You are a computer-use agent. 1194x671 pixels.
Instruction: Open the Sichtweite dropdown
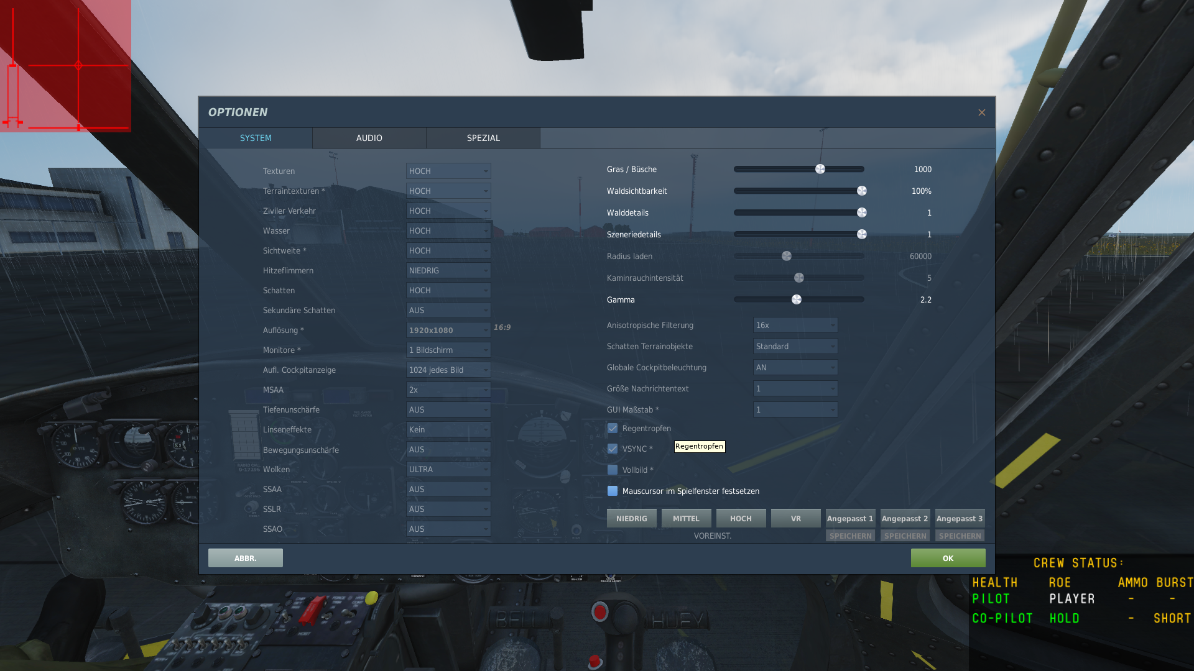(x=448, y=250)
